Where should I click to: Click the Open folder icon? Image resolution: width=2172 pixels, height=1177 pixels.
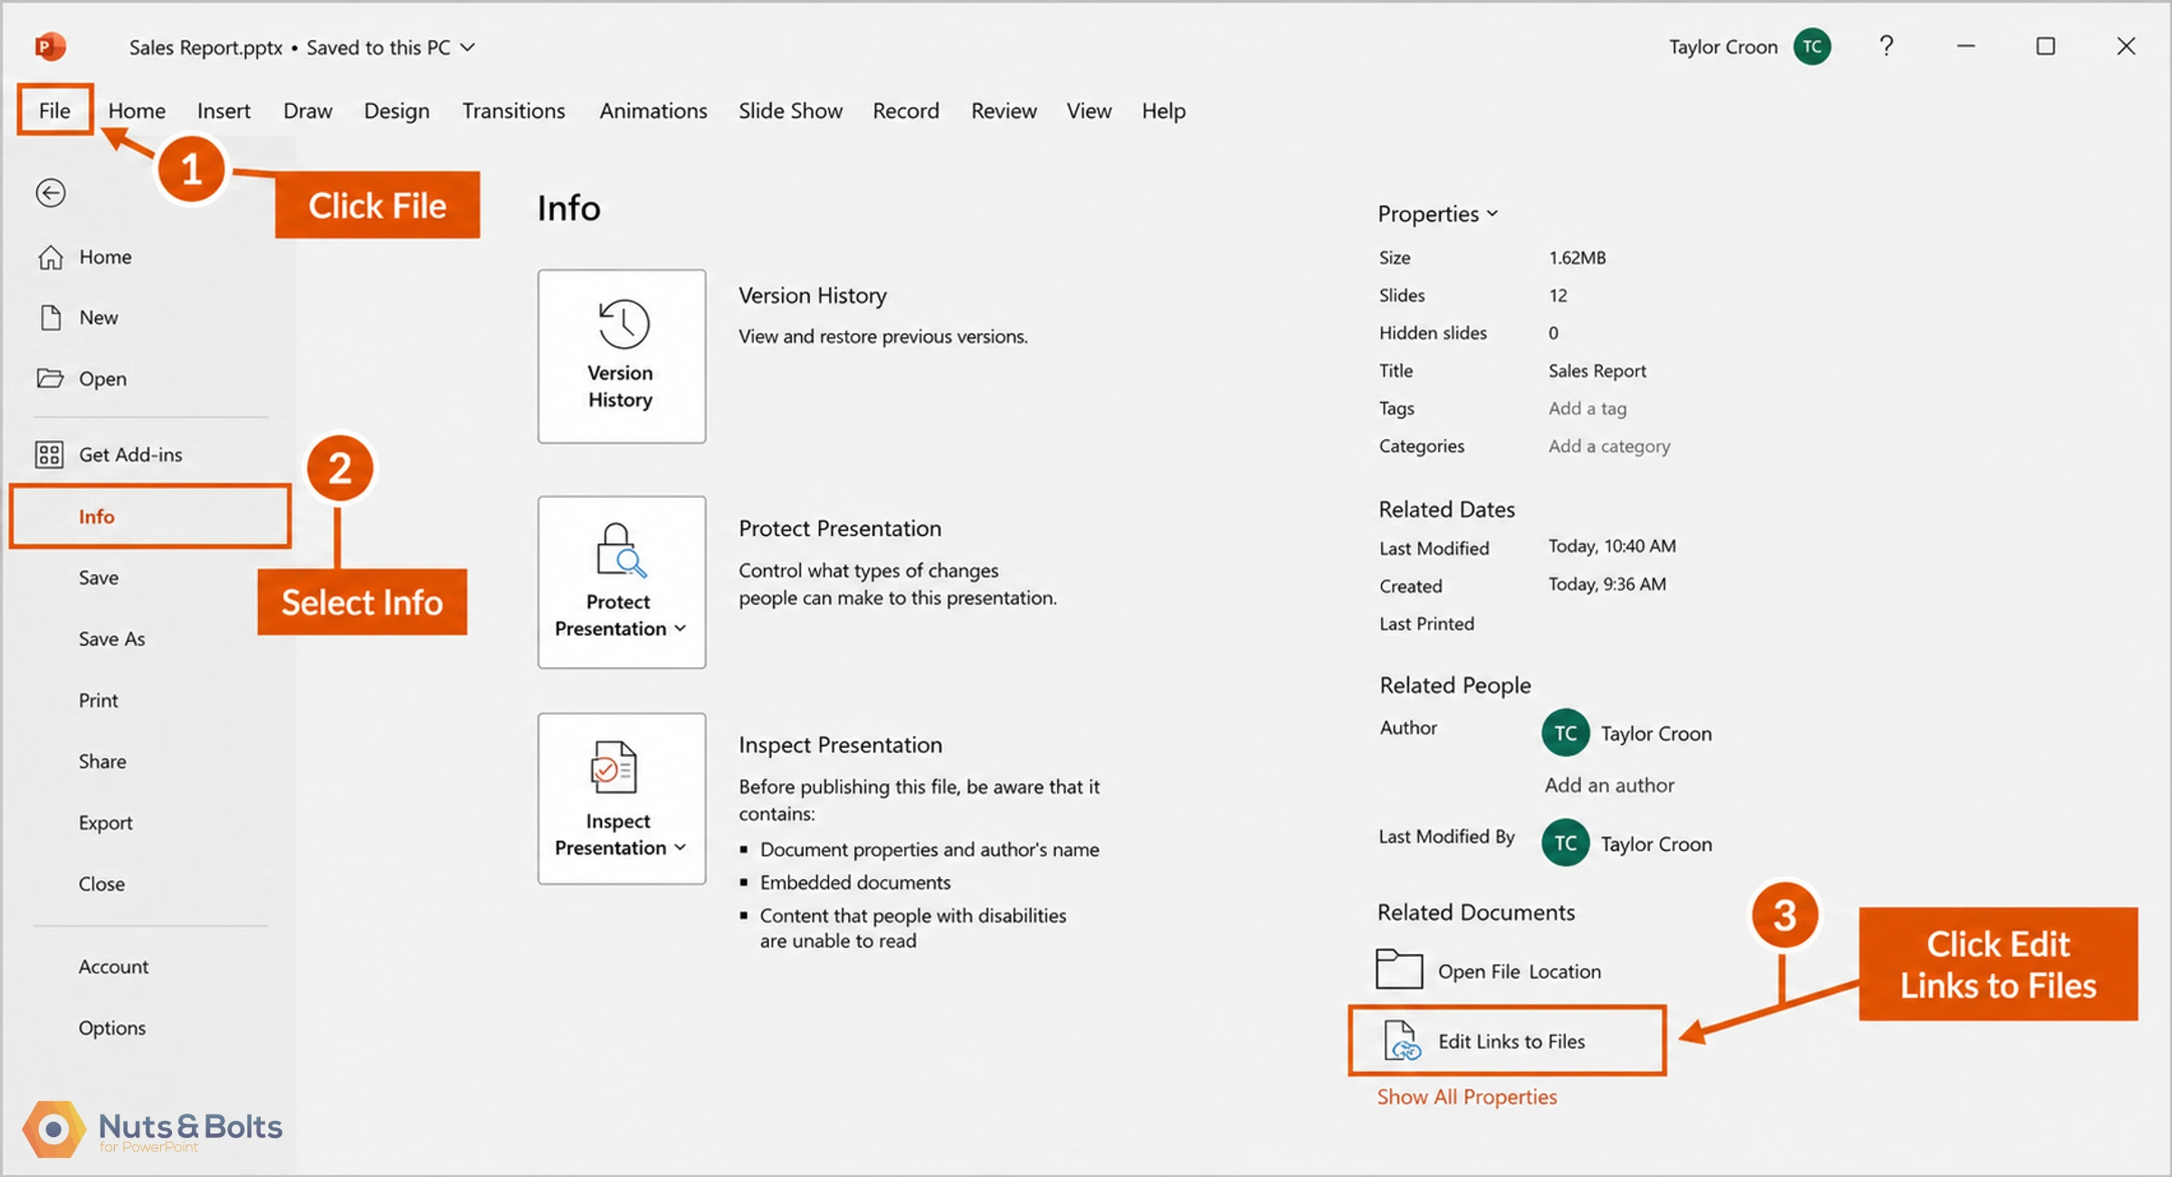[x=50, y=378]
